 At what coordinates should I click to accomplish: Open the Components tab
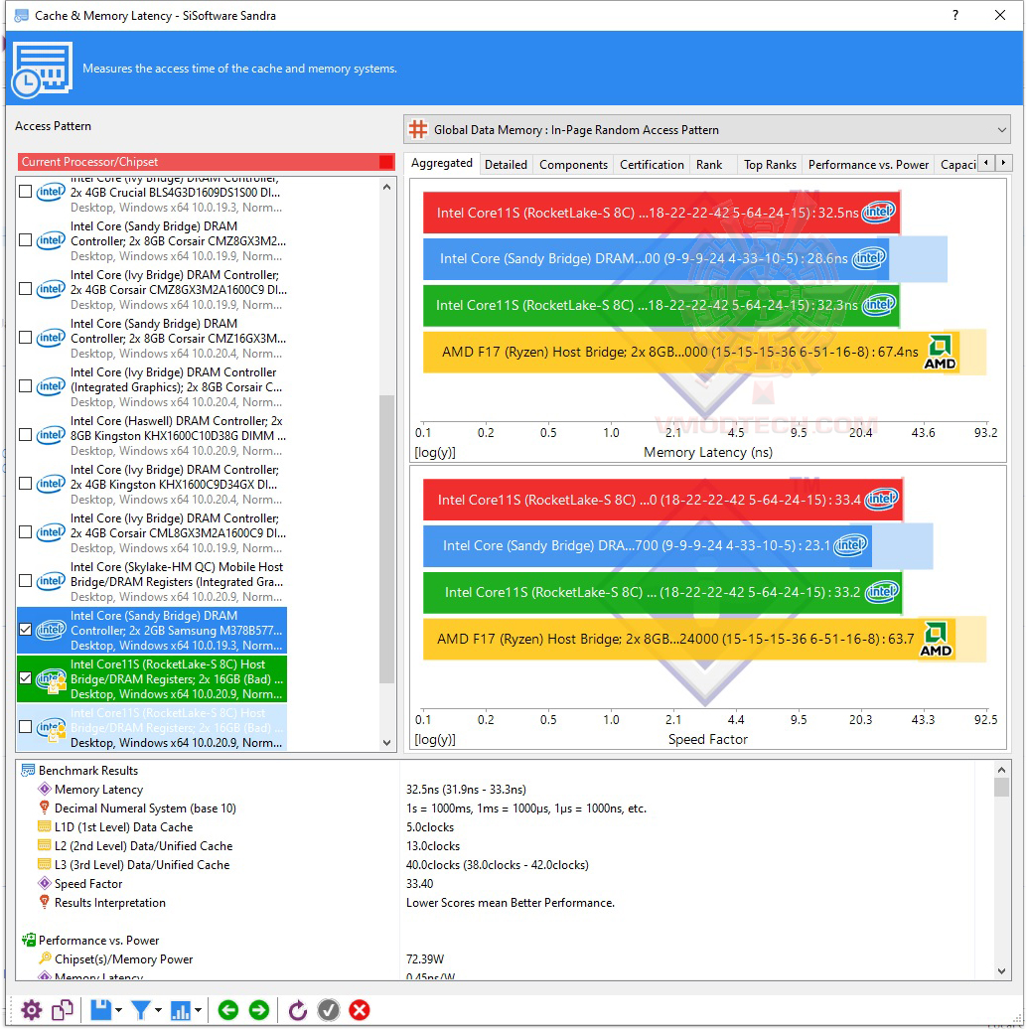click(x=574, y=164)
